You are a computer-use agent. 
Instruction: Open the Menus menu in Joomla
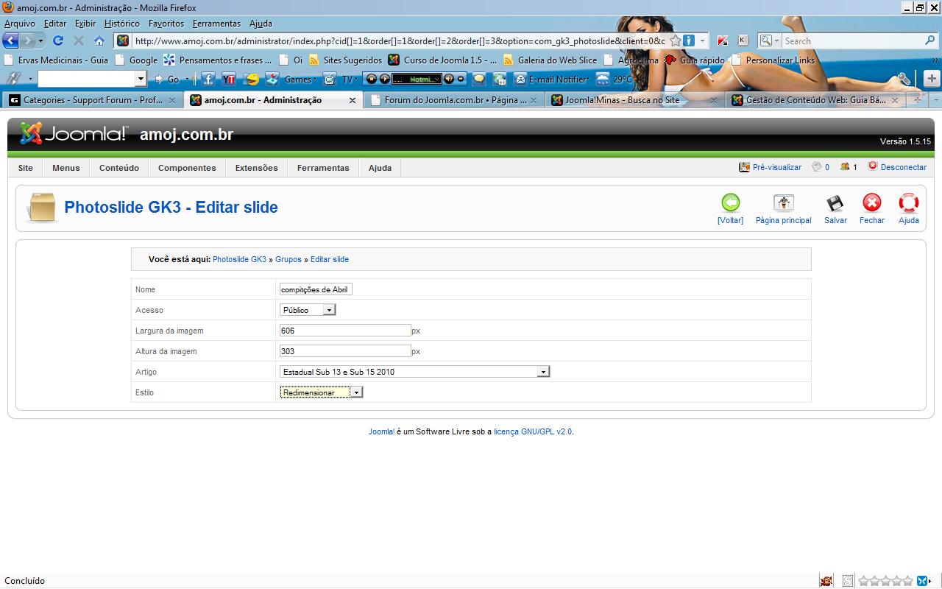click(x=65, y=168)
